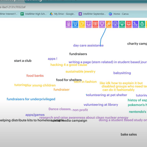
Task: Open the IntelliHer Interest F... bookmark
Action: (9, 14)
